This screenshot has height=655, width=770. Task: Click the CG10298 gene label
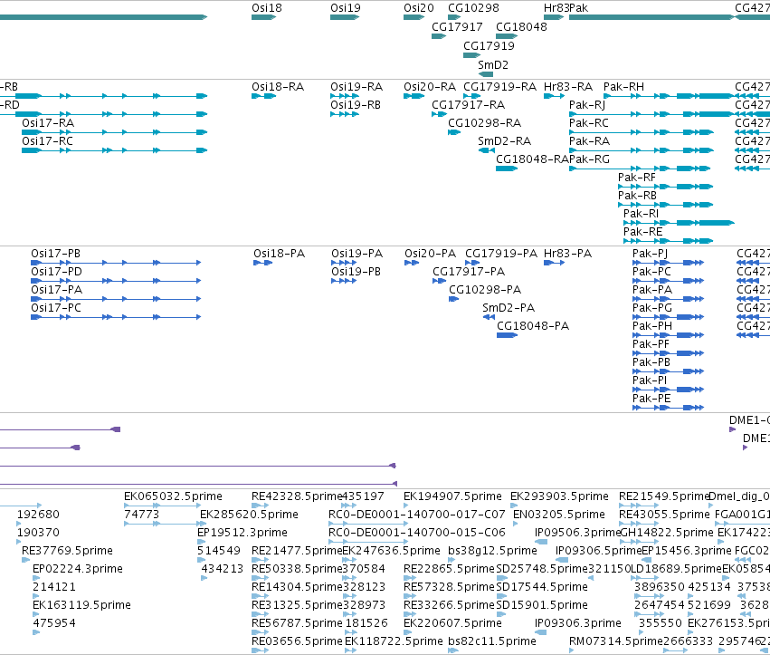coord(473,8)
